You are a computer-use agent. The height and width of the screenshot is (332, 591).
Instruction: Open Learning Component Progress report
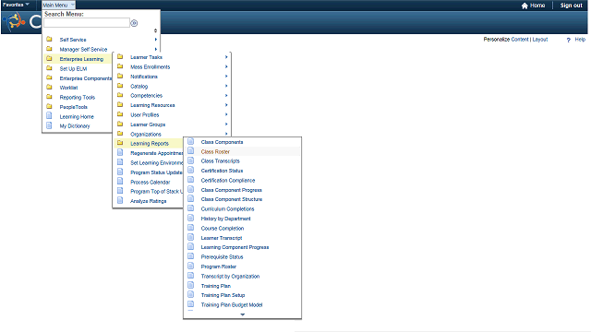[235, 247]
